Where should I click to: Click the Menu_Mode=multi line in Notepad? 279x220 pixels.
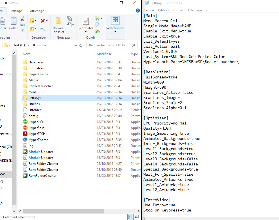pyautogui.click(x=160, y=21)
